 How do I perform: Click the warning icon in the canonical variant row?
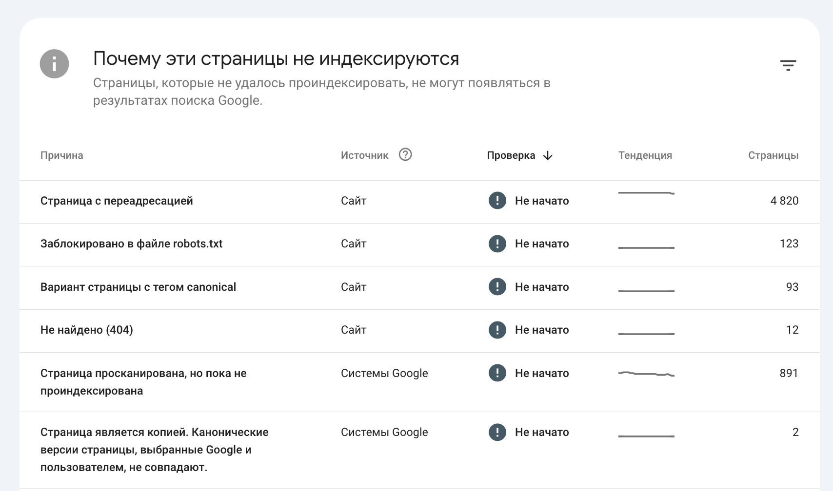point(497,287)
